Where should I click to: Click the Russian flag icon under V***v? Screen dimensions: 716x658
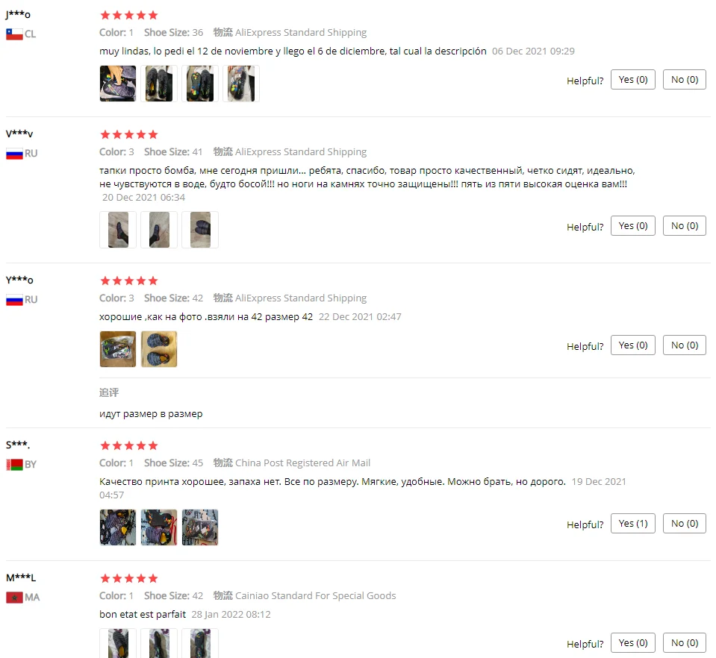tap(14, 154)
